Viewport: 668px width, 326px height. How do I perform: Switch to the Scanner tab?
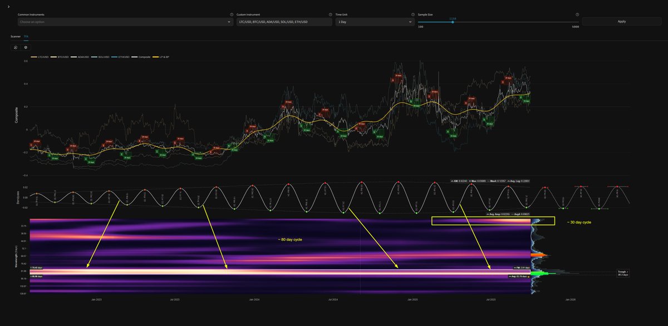(x=16, y=36)
